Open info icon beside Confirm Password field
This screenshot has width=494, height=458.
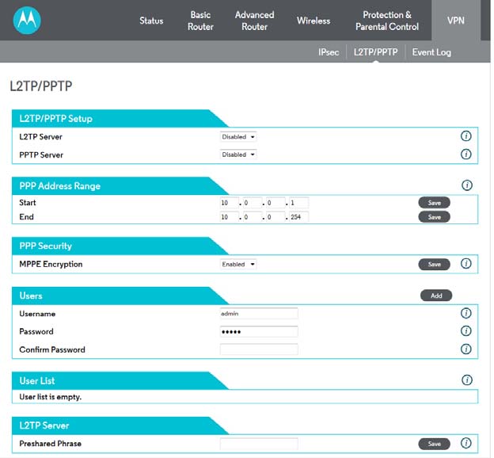(466, 349)
